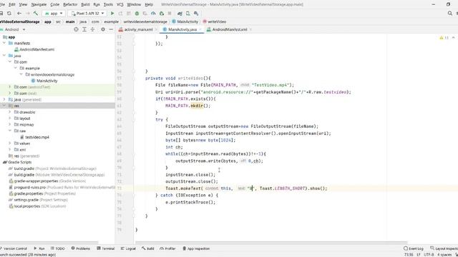The width and height of the screenshot is (458, 257).
Task: Click the Forward navigation arrow
Action: coord(27,14)
